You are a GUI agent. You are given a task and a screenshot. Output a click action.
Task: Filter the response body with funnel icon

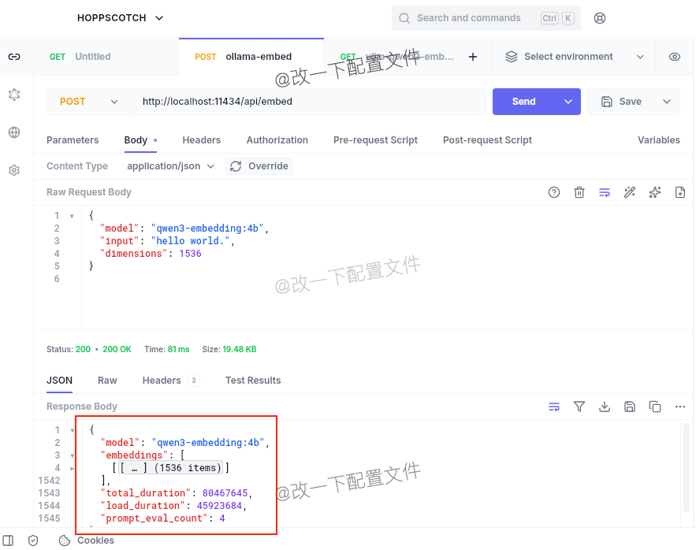579,407
